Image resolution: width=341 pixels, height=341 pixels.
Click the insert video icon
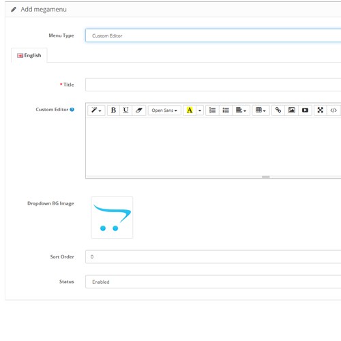click(x=305, y=110)
